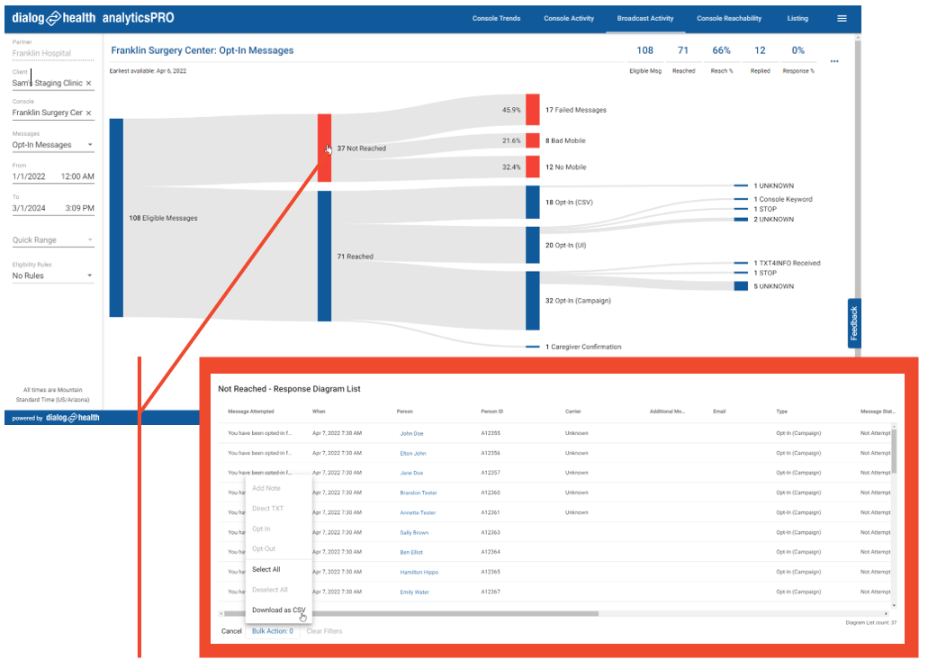This screenshot has height=669, width=946.
Task: Click the dialog health analyticsPRO logo
Action: pyautogui.click(x=93, y=18)
